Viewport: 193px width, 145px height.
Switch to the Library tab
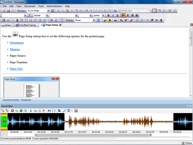pyautogui.click(x=7, y=25)
